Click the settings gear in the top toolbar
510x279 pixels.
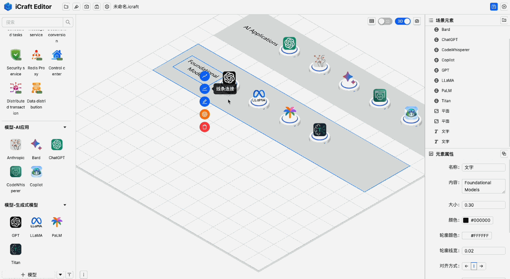107,7
